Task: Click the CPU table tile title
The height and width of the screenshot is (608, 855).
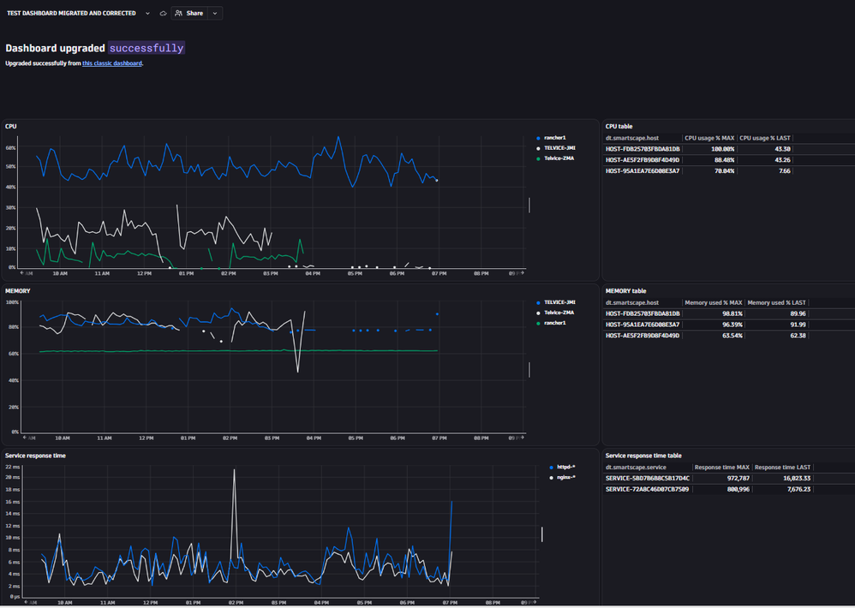Action: (x=619, y=126)
